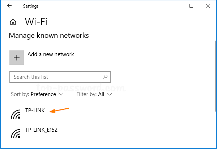Expand the chevron next to All

click(109, 95)
